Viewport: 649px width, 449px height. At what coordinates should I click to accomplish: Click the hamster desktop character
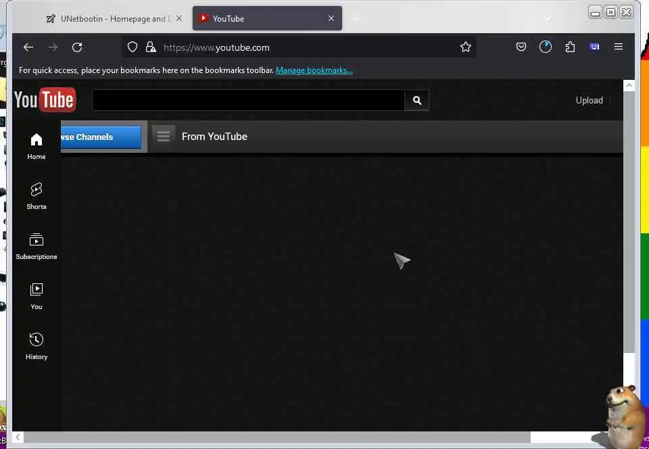click(x=626, y=416)
